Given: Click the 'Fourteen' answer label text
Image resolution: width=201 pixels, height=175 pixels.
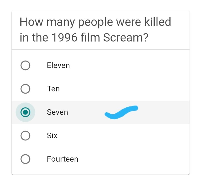Looking at the screenshot, I should 63,159.
